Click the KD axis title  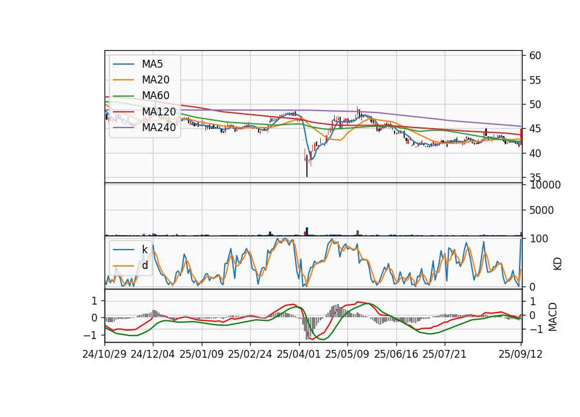click(x=557, y=264)
